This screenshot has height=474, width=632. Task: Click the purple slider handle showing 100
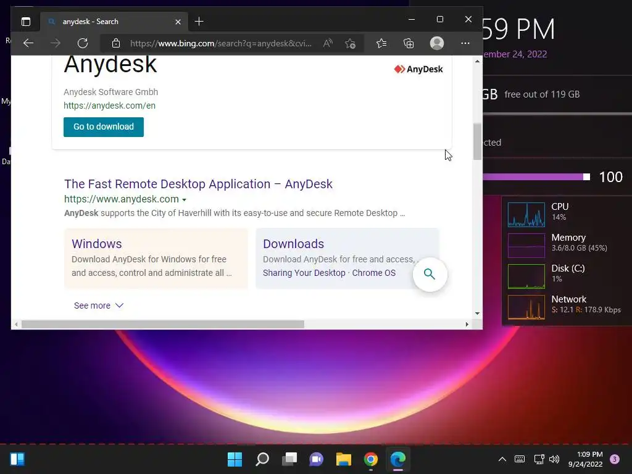586,177
